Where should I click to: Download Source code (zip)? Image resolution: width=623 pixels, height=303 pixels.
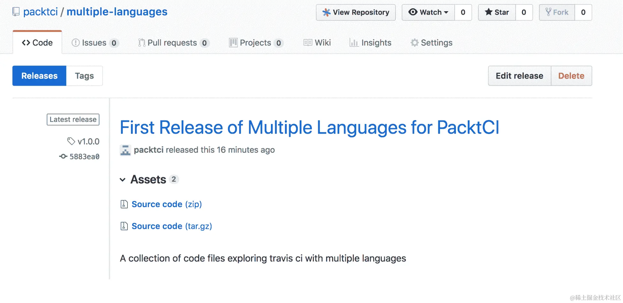tap(167, 204)
